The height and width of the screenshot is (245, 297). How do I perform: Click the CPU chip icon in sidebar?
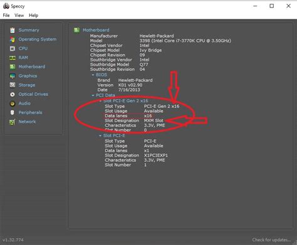tap(13, 48)
